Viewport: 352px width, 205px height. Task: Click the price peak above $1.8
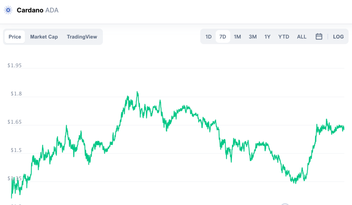(137, 92)
